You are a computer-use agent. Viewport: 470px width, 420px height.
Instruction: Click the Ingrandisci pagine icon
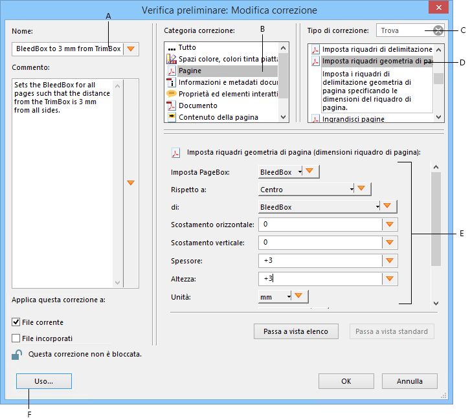315,119
